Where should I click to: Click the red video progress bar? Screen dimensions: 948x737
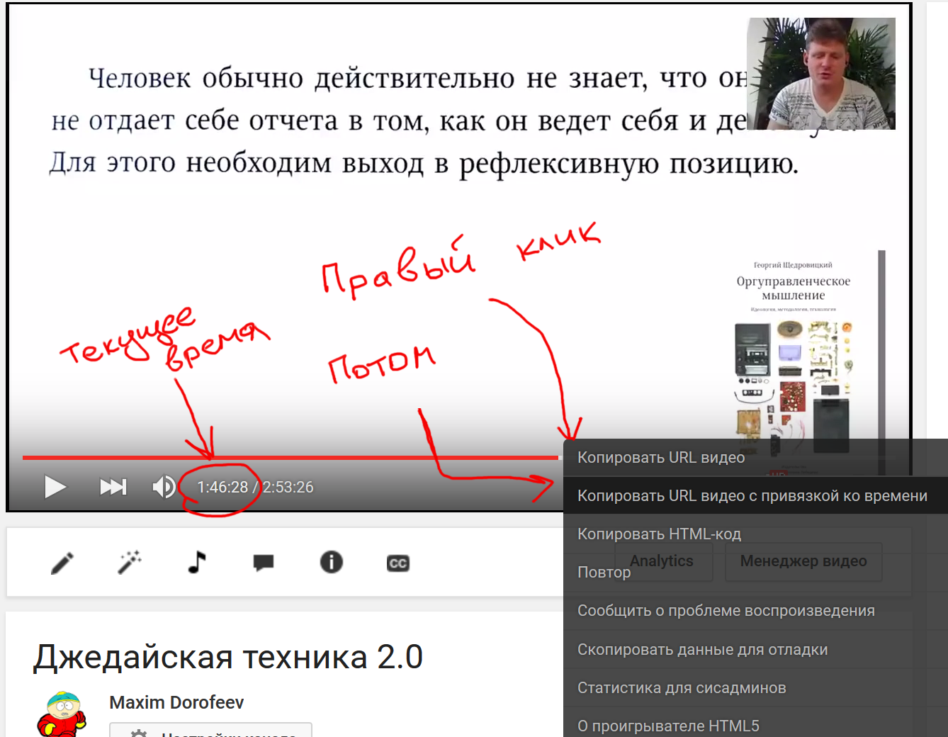point(283,458)
